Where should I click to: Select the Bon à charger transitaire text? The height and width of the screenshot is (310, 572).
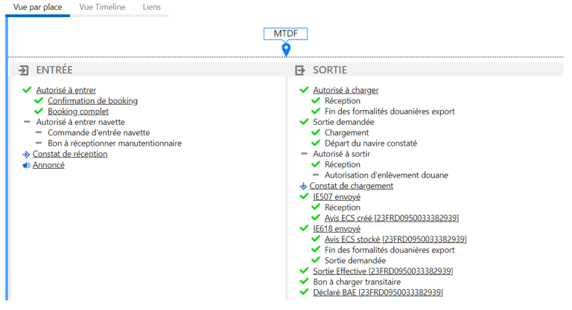[x=357, y=282]
